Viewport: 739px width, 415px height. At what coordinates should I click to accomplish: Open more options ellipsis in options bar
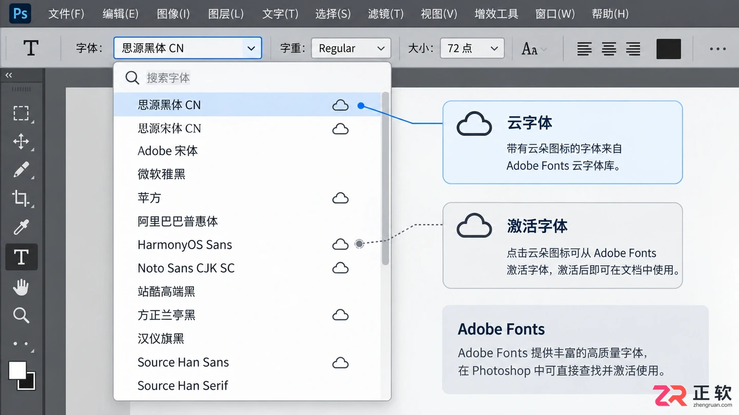717,49
